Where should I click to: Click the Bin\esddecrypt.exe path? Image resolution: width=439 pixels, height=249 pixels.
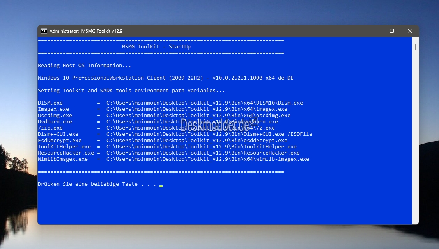click(x=196, y=141)
